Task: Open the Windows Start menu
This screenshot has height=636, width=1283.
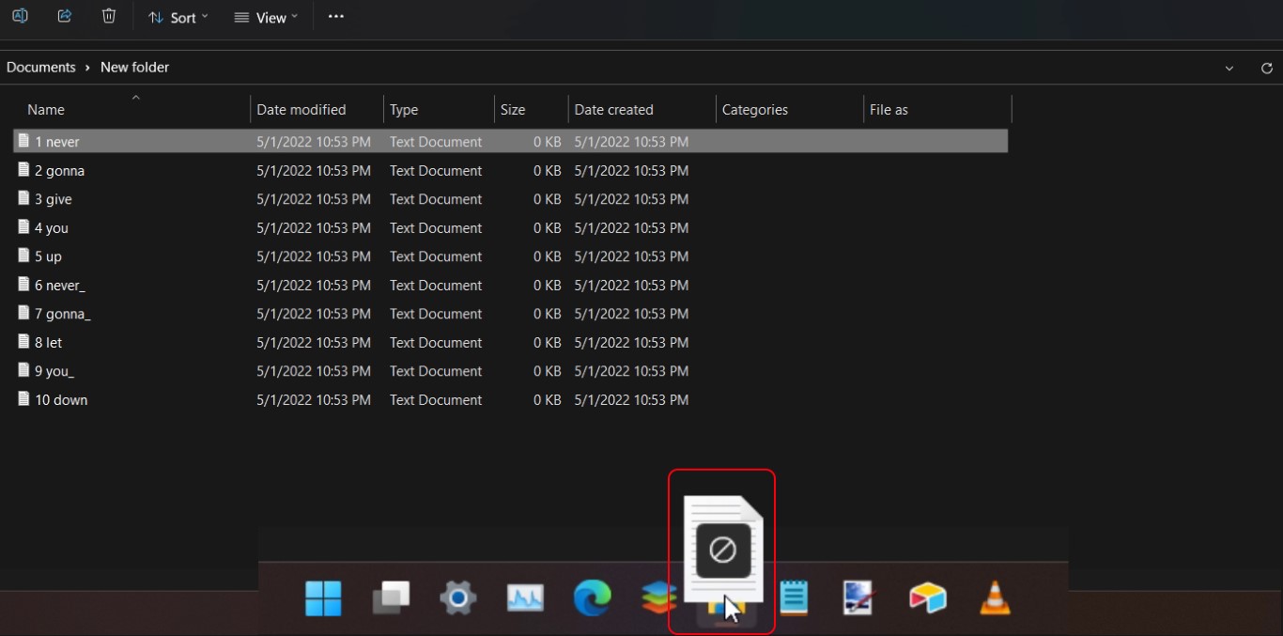Action: 324,597
